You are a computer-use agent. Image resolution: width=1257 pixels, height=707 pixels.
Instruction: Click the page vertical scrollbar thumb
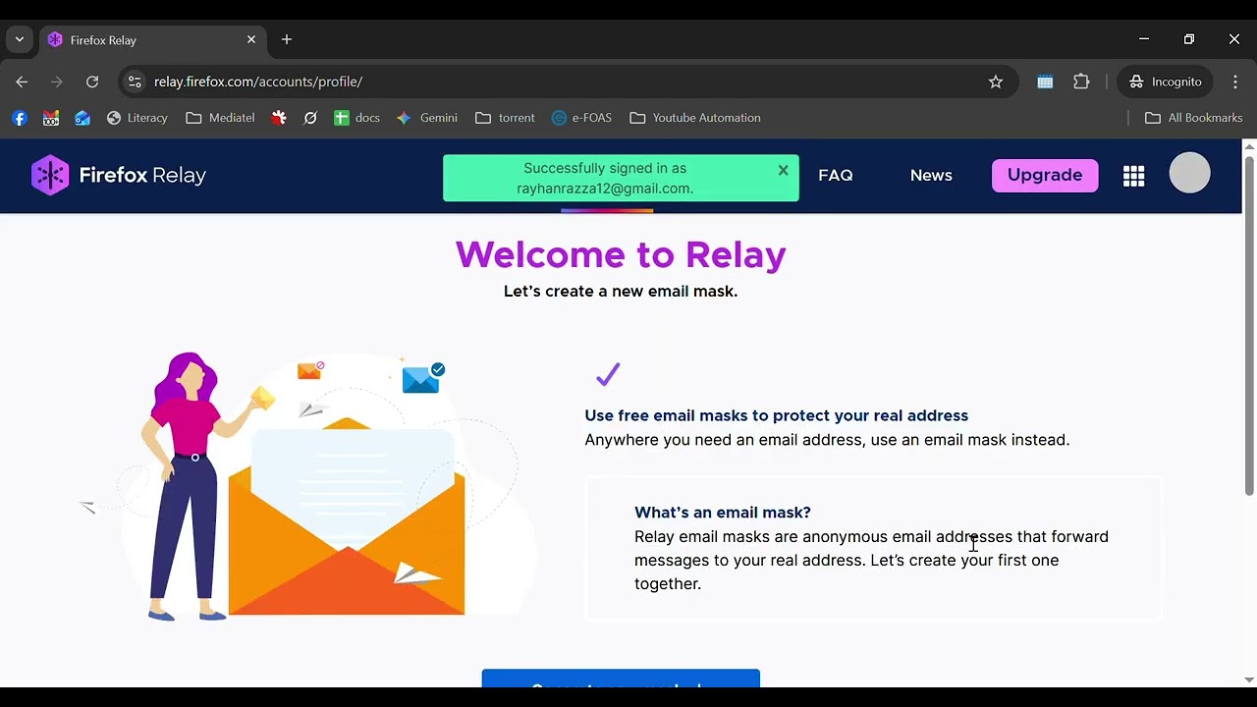[x=1249, y=324]
